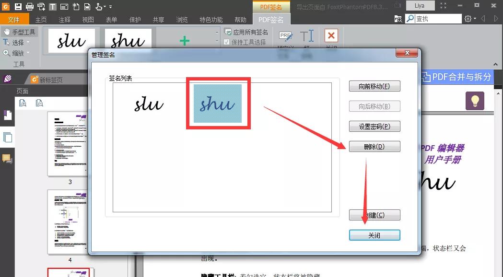Open search settings gear icon

click(x=468, y=19)
